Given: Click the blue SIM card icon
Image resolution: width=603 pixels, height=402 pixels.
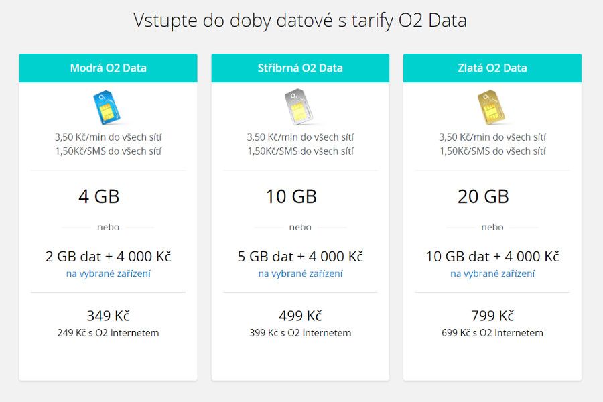Looking at the screenshot, I should (107, 108).
